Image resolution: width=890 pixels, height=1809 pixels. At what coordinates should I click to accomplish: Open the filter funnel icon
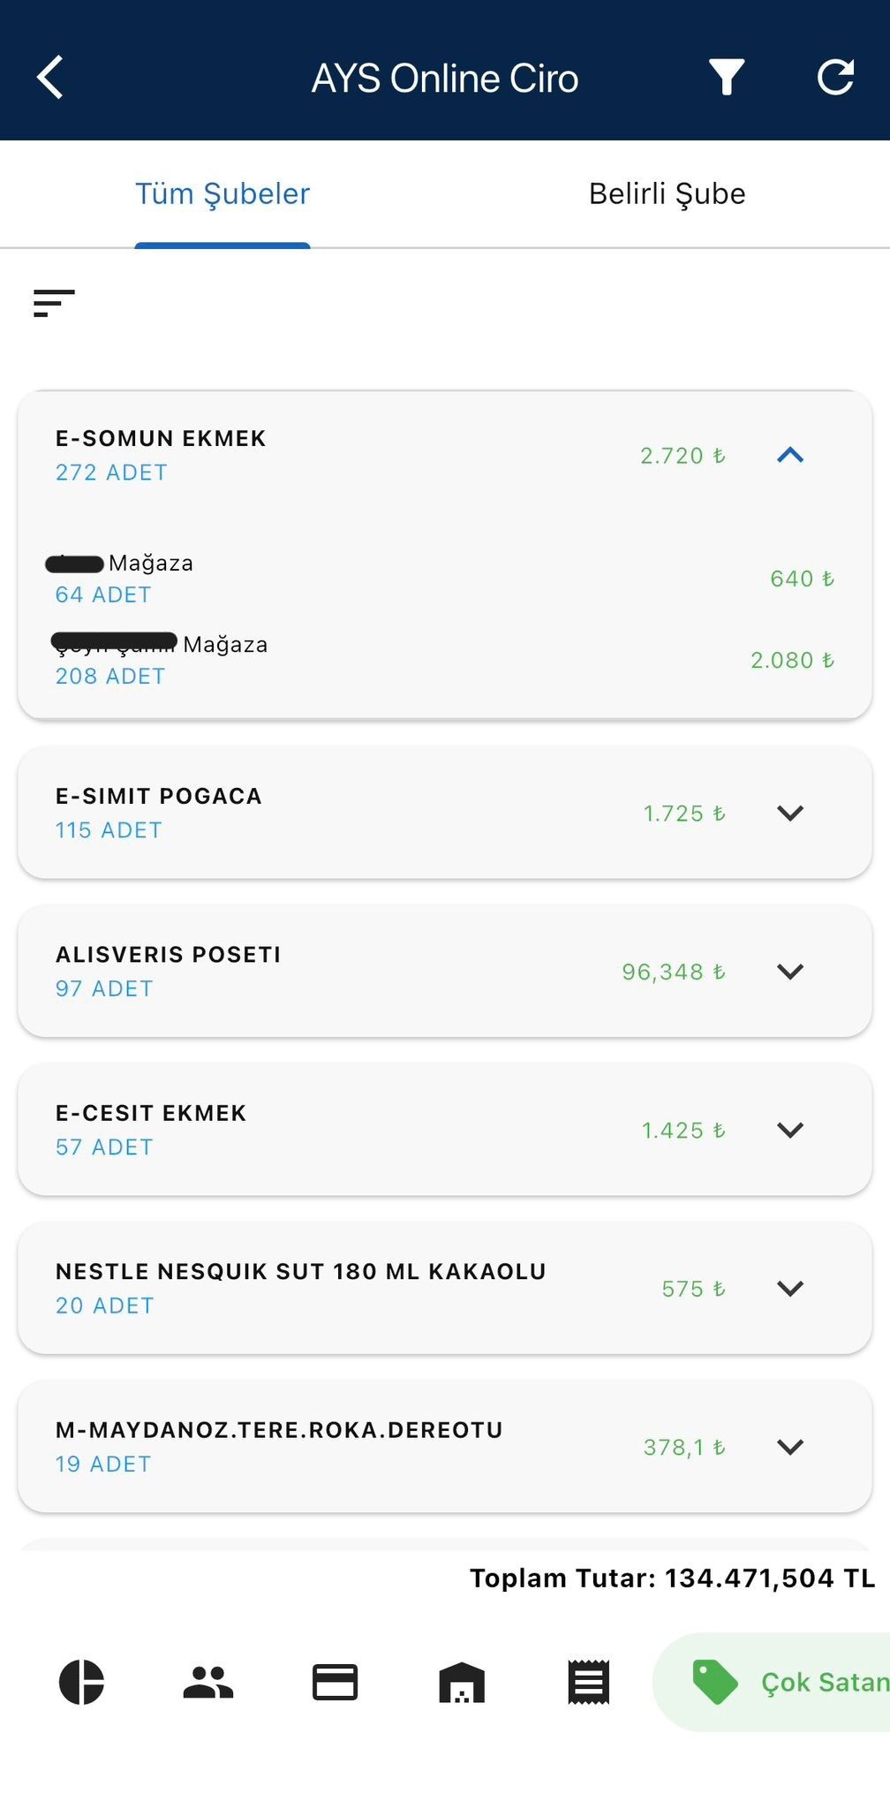[727, 78]
